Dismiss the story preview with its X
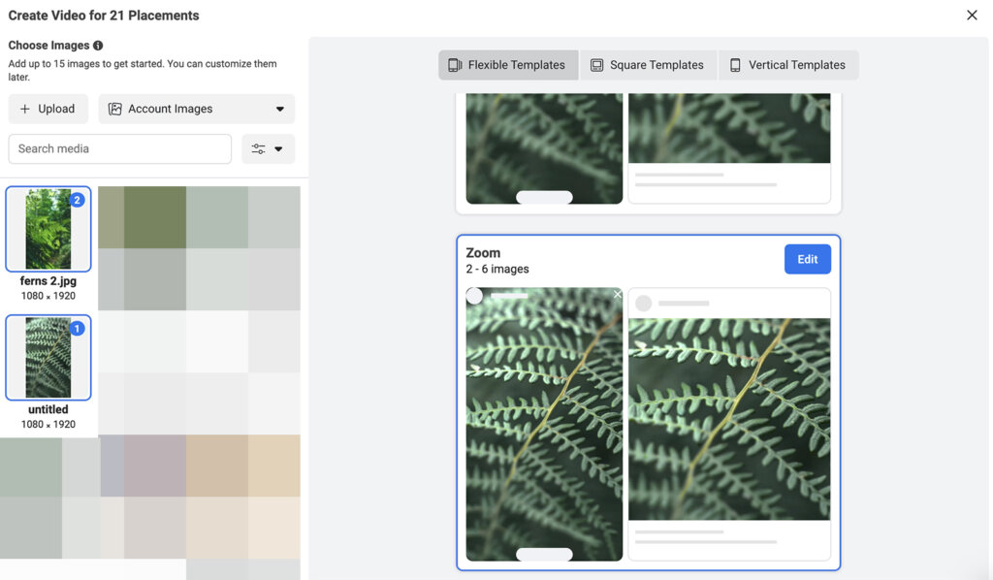The image size is (993, 580). tap(618, 295)
